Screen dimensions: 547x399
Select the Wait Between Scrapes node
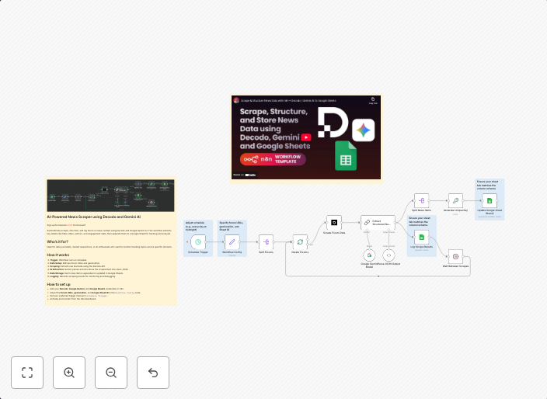point(455,256)
